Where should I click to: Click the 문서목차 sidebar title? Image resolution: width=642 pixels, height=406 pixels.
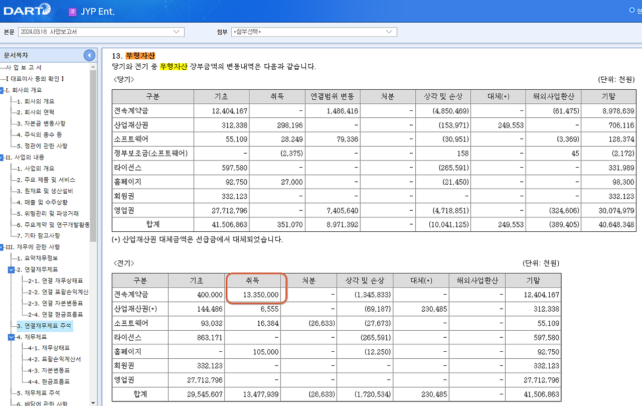click(16, 55)
